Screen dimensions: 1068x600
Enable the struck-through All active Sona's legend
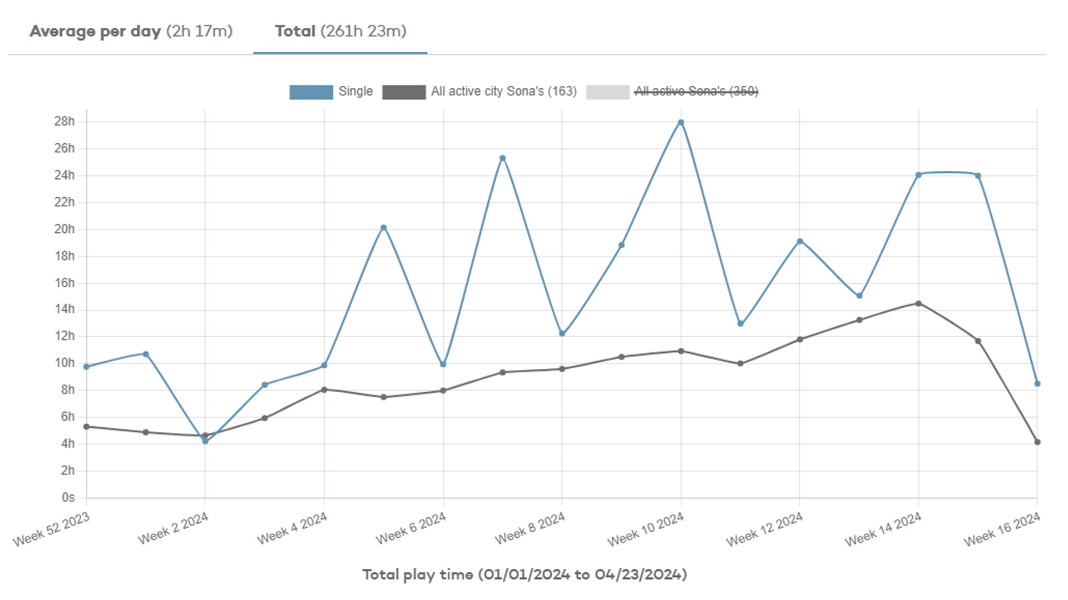point(696,91)
